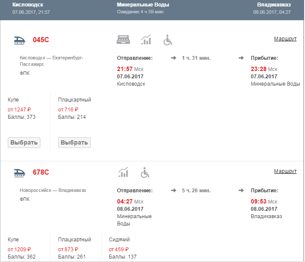
Task: Click the wheelchair accessibility icon for train 045С
Action: (168, 40)
